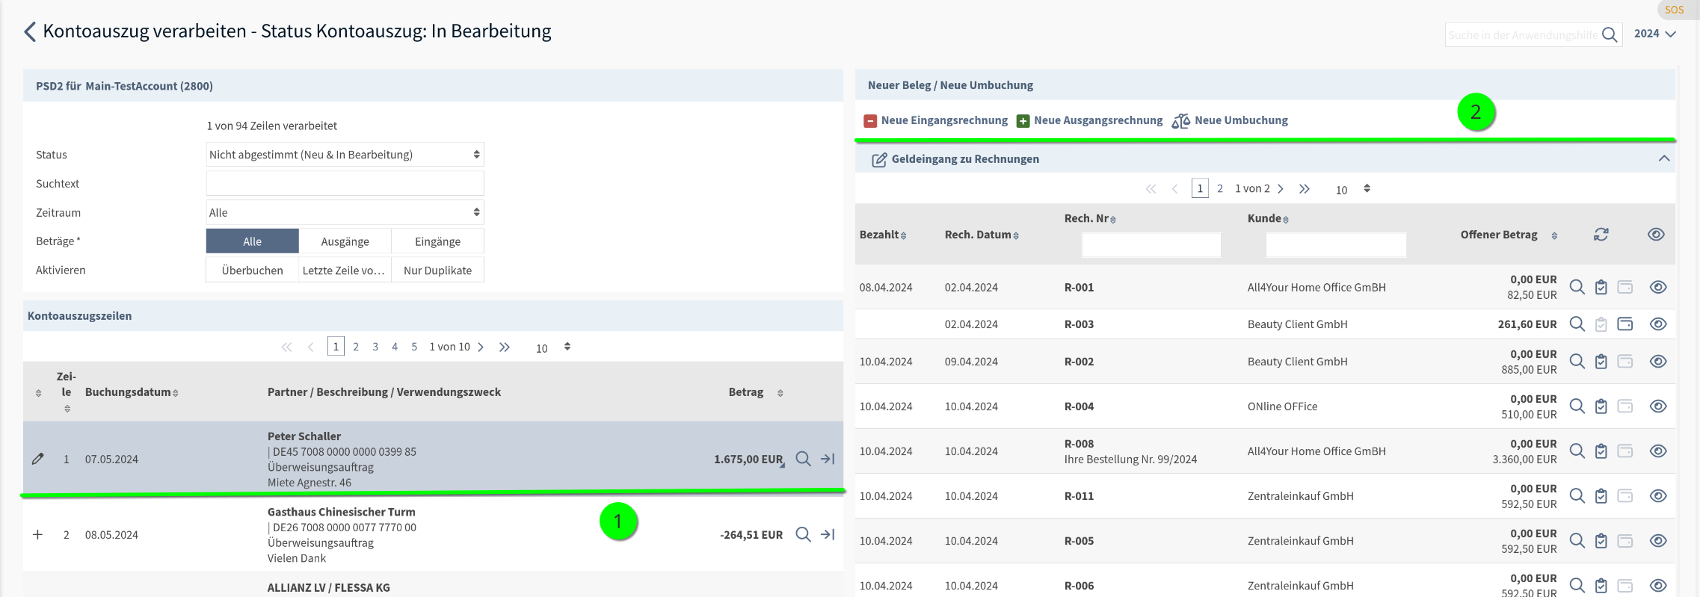1700x597 pixels.
Task: Click the wallet icon for invoice R-003
Action: [x=1624, y=324]
